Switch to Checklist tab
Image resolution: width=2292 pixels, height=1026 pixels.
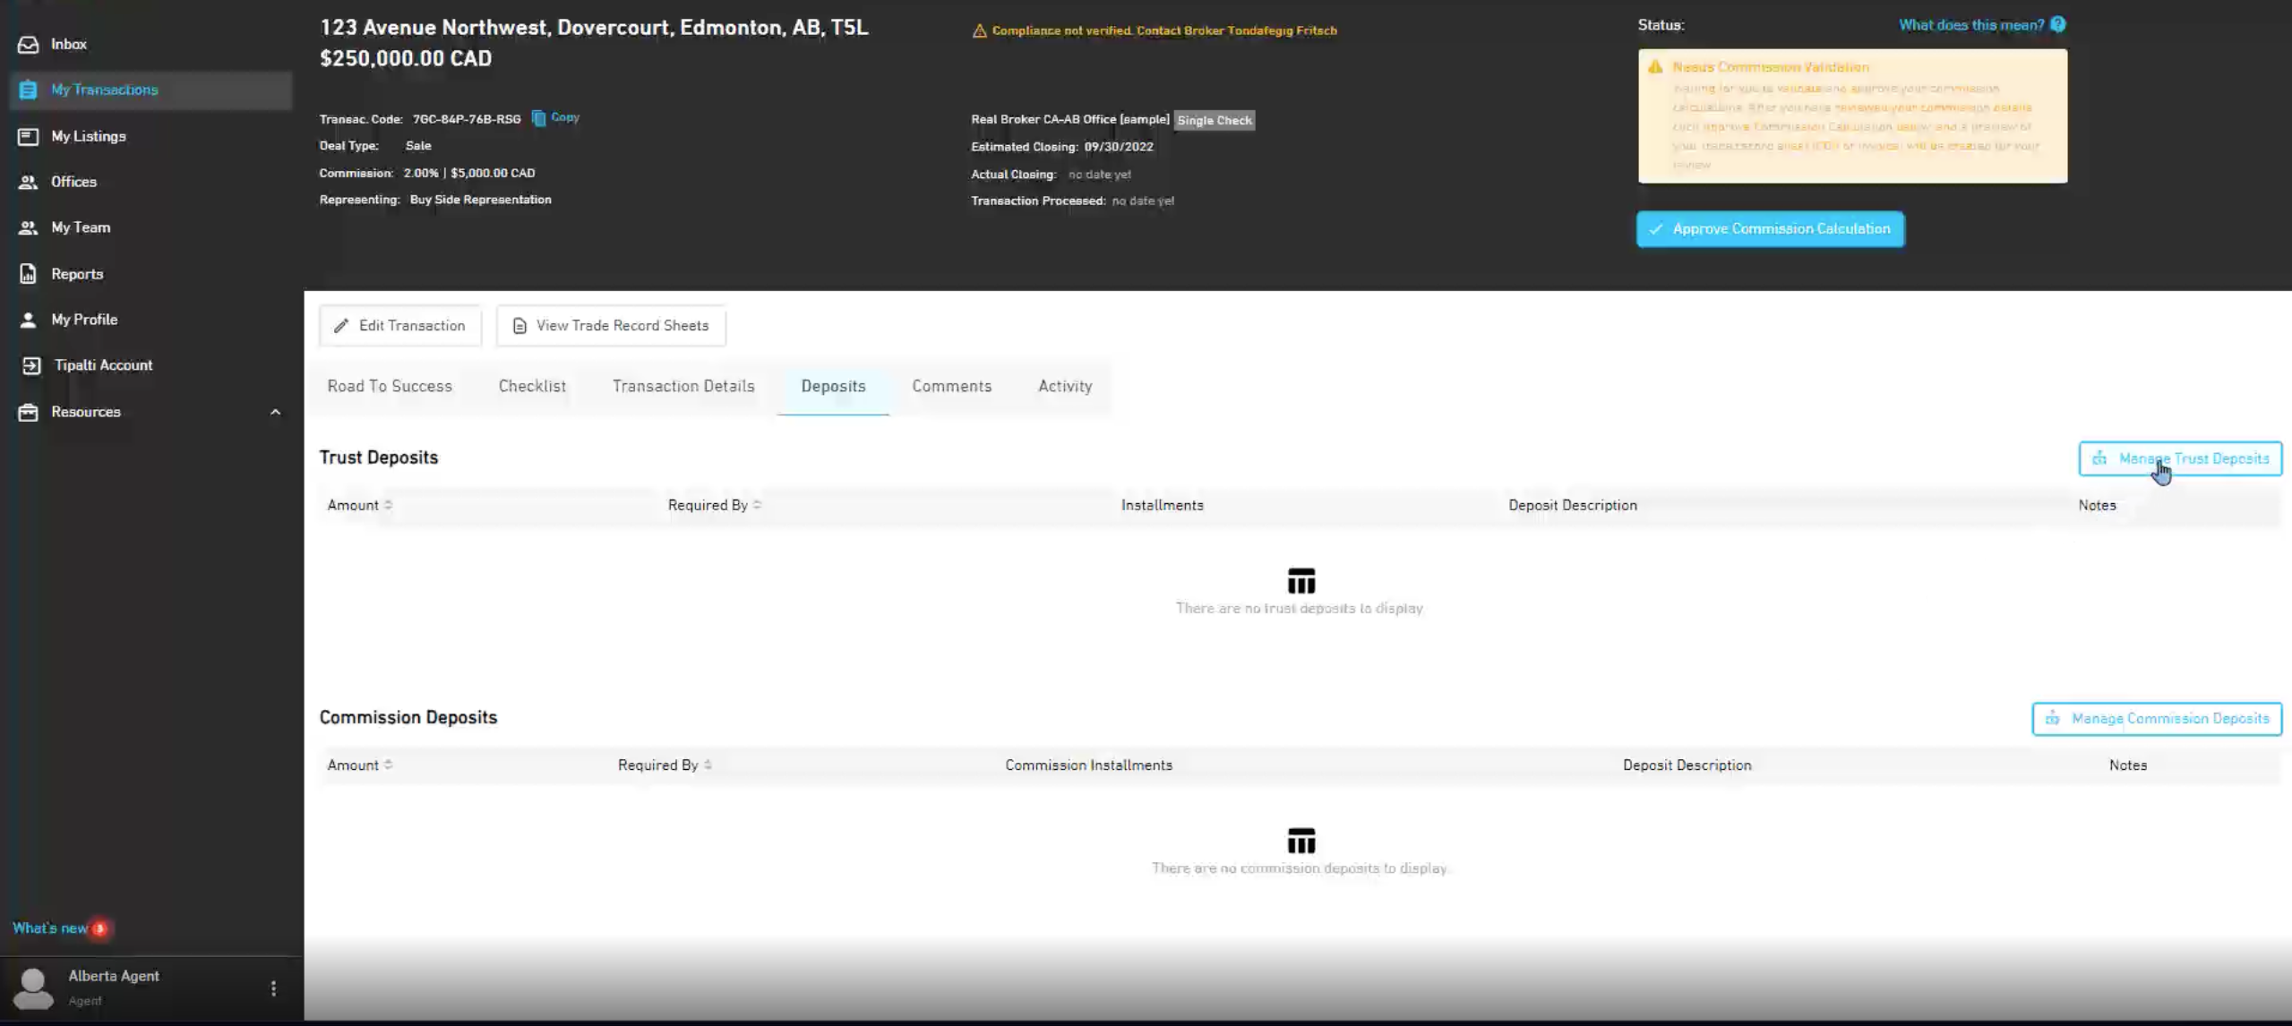point(532,387)
